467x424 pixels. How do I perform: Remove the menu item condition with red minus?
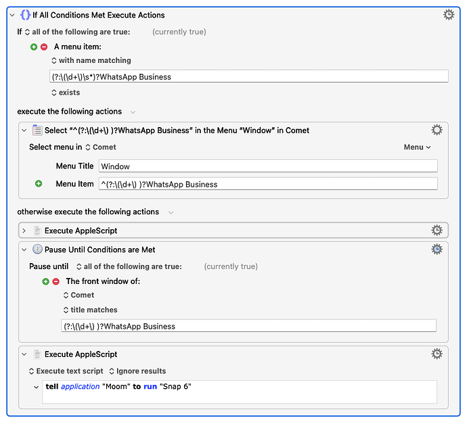click(44, 47)
